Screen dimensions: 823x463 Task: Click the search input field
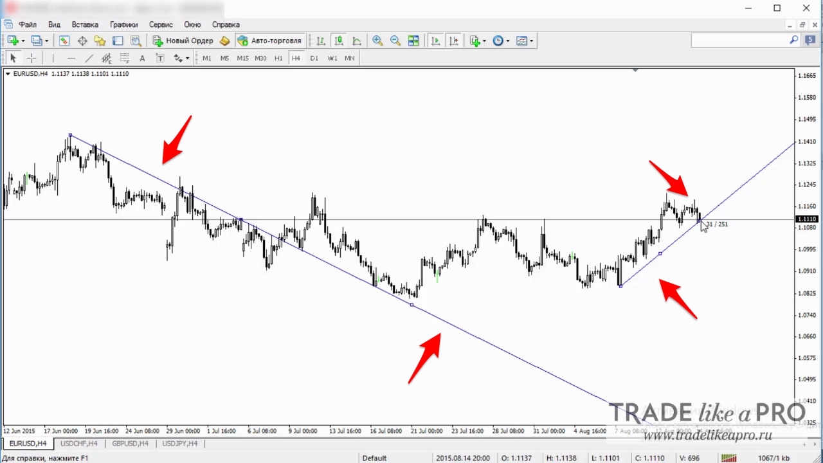pos(745,41)
